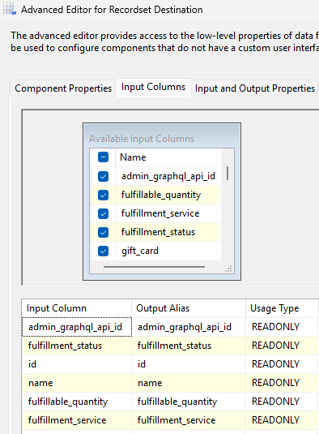Uncheck the fulfillment_service checkbox
The height and width of the screenshot is (434, 319).
[103, 213]
